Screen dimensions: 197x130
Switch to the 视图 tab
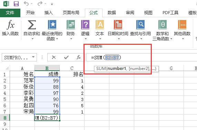148,13
